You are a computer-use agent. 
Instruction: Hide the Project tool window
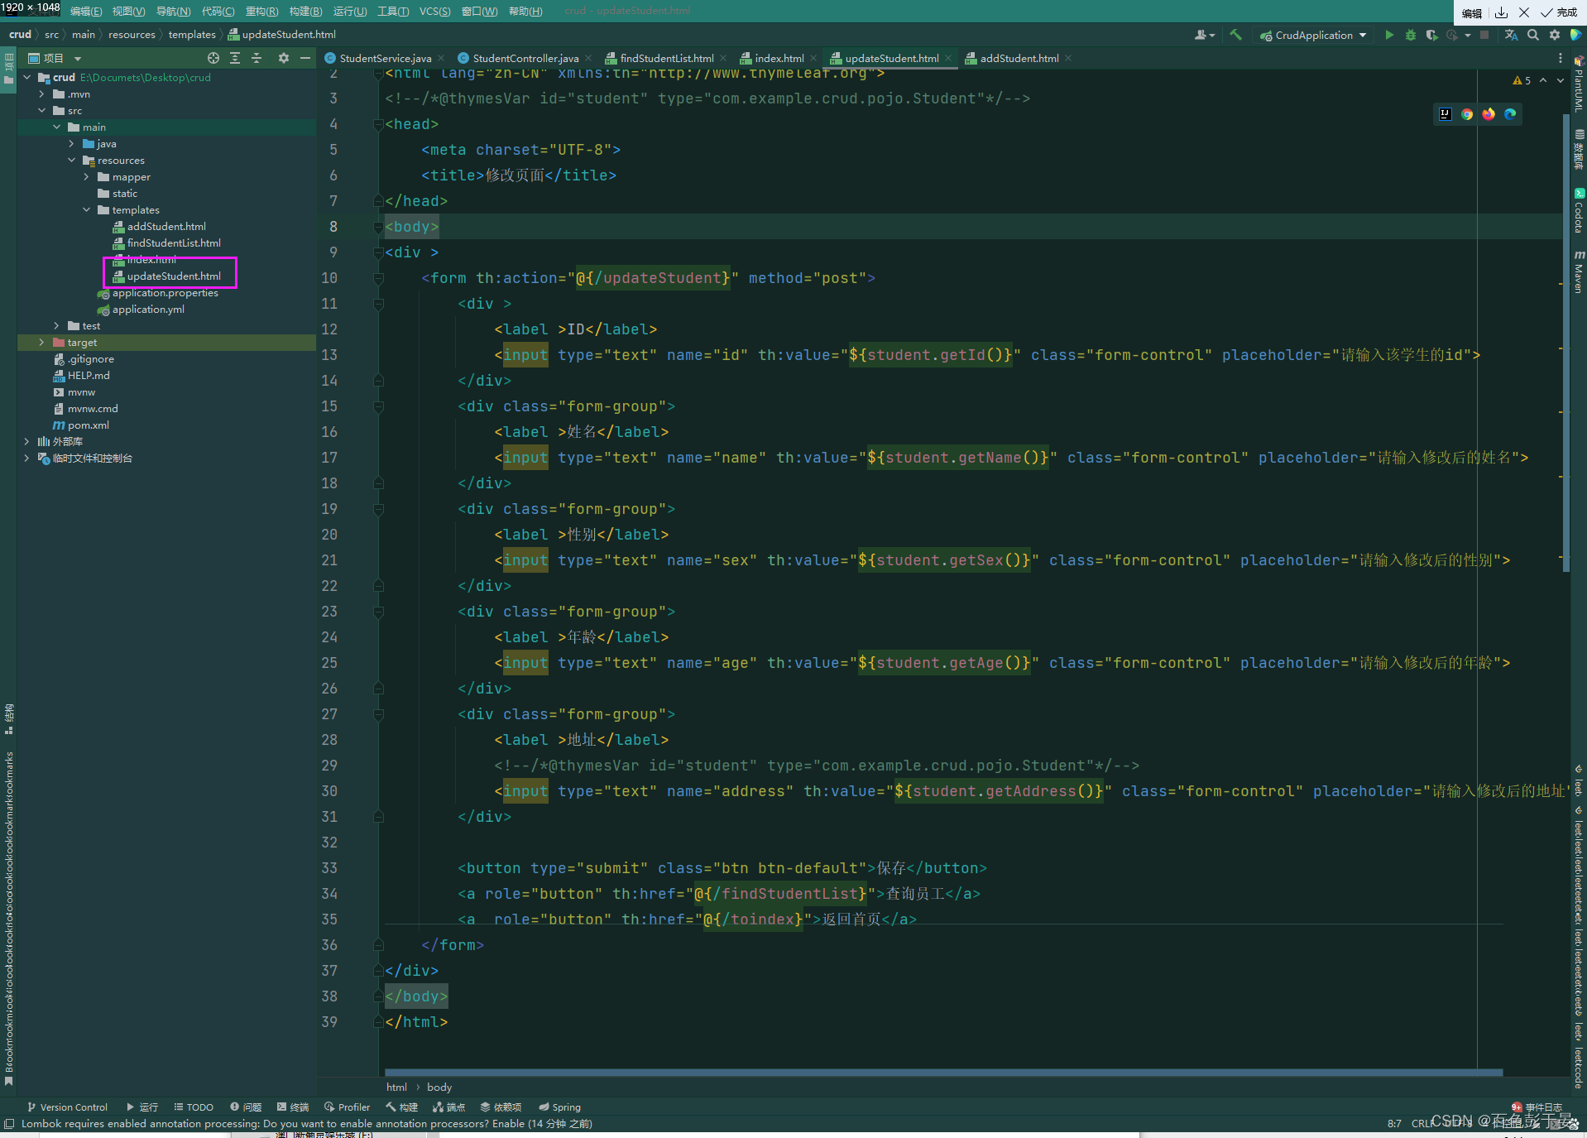(x=305, y=58)
